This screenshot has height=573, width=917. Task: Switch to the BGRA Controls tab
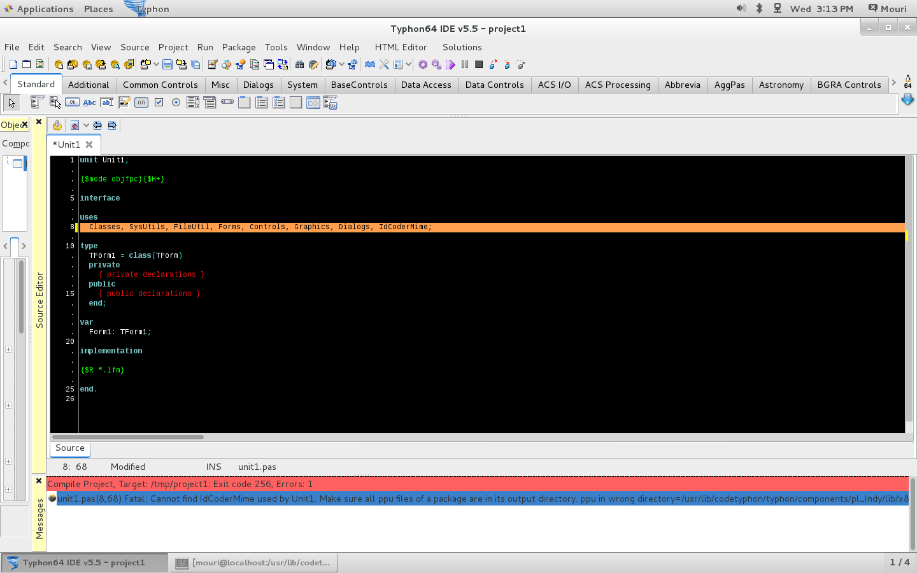[849, 85]
